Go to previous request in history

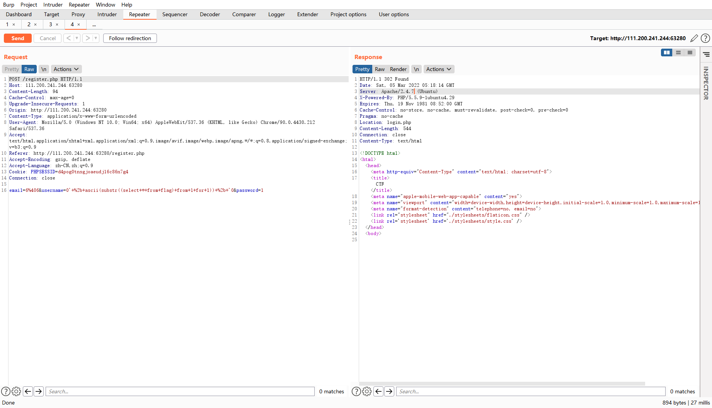(68, 38)
